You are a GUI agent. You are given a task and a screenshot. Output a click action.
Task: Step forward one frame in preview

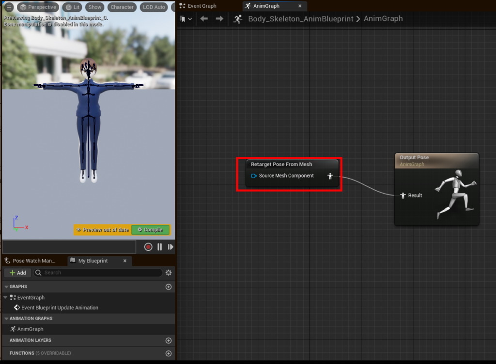(x=170, y=247)
